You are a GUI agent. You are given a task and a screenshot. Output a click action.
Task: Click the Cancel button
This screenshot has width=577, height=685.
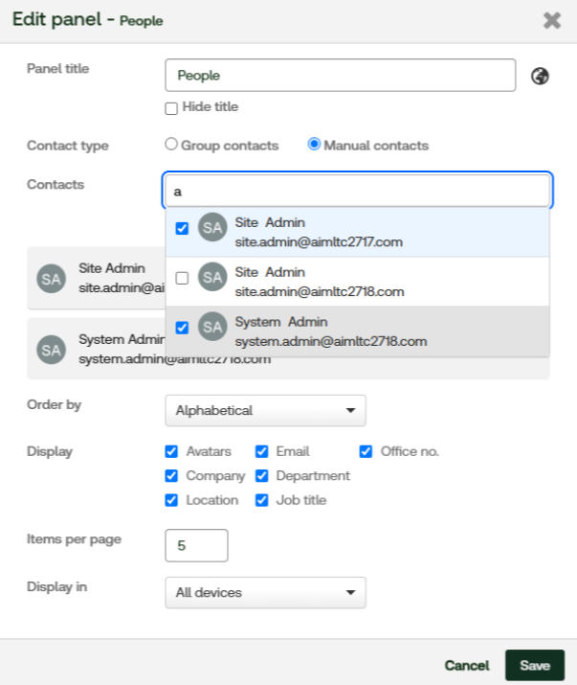[x=467, y=665]
